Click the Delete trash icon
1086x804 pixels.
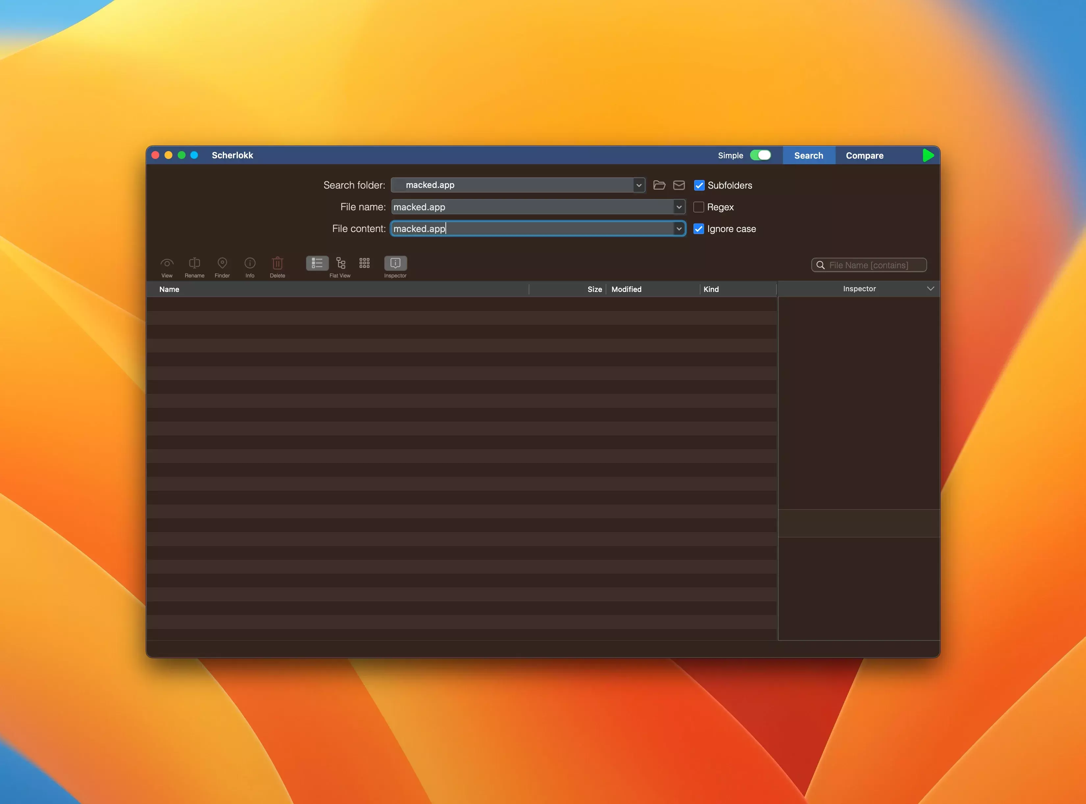(x=277, y=263)
